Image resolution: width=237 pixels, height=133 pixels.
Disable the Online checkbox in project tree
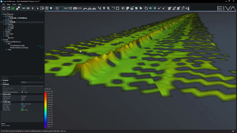(x=6, y=30)
